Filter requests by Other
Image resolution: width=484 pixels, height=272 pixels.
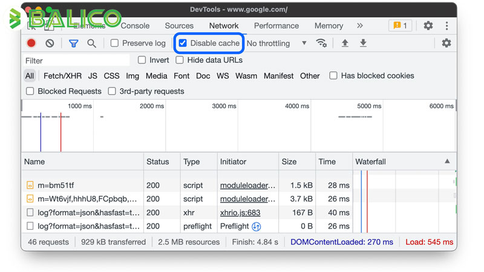pos(310,76)
